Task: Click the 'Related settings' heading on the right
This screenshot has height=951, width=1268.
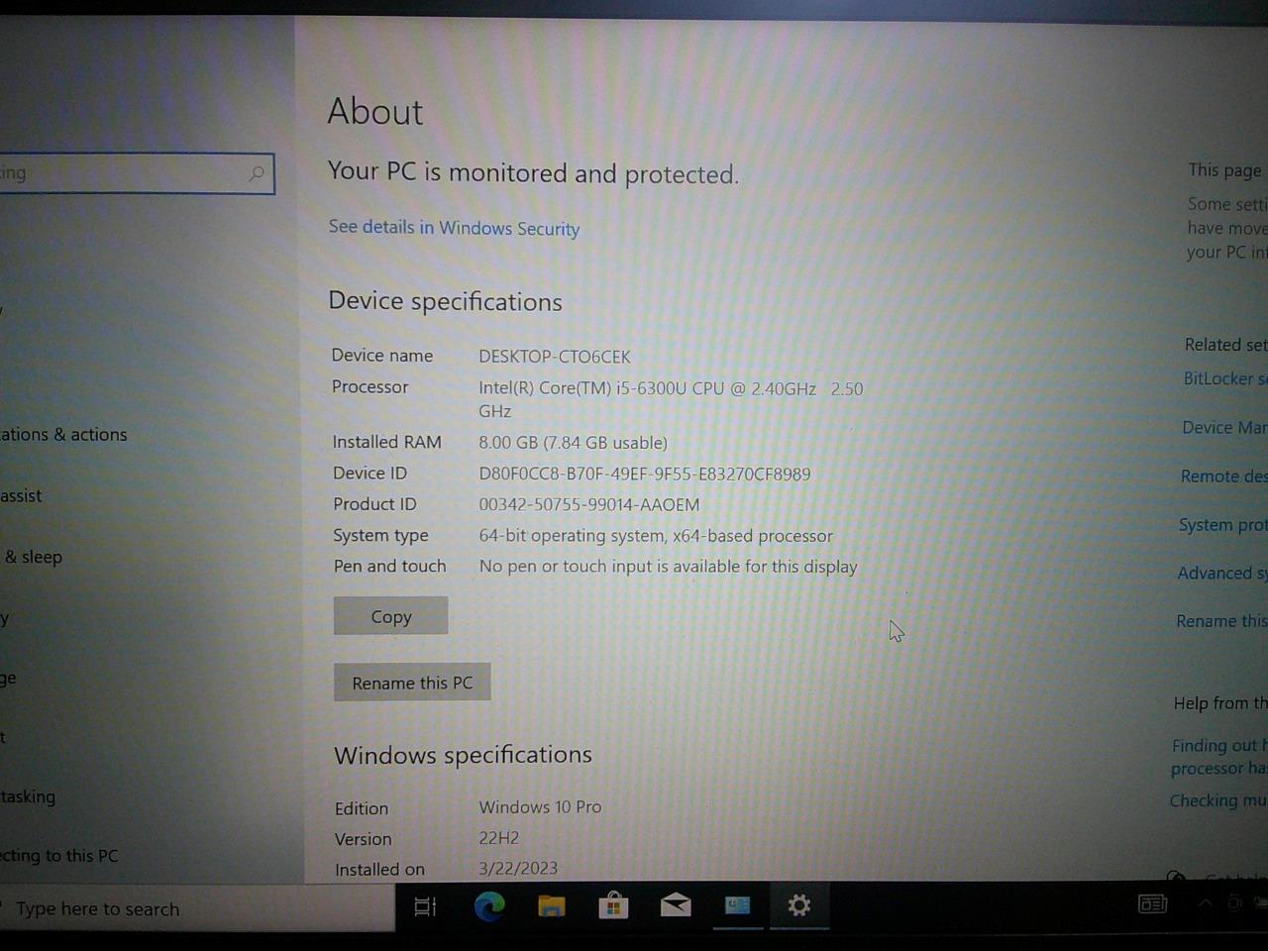Action: [x=1226, y=345]
